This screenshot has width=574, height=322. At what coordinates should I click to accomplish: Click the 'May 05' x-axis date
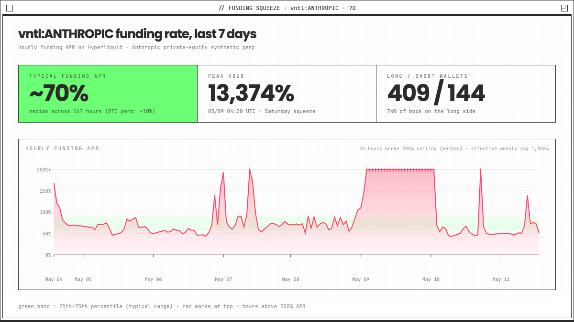[83, 280]
